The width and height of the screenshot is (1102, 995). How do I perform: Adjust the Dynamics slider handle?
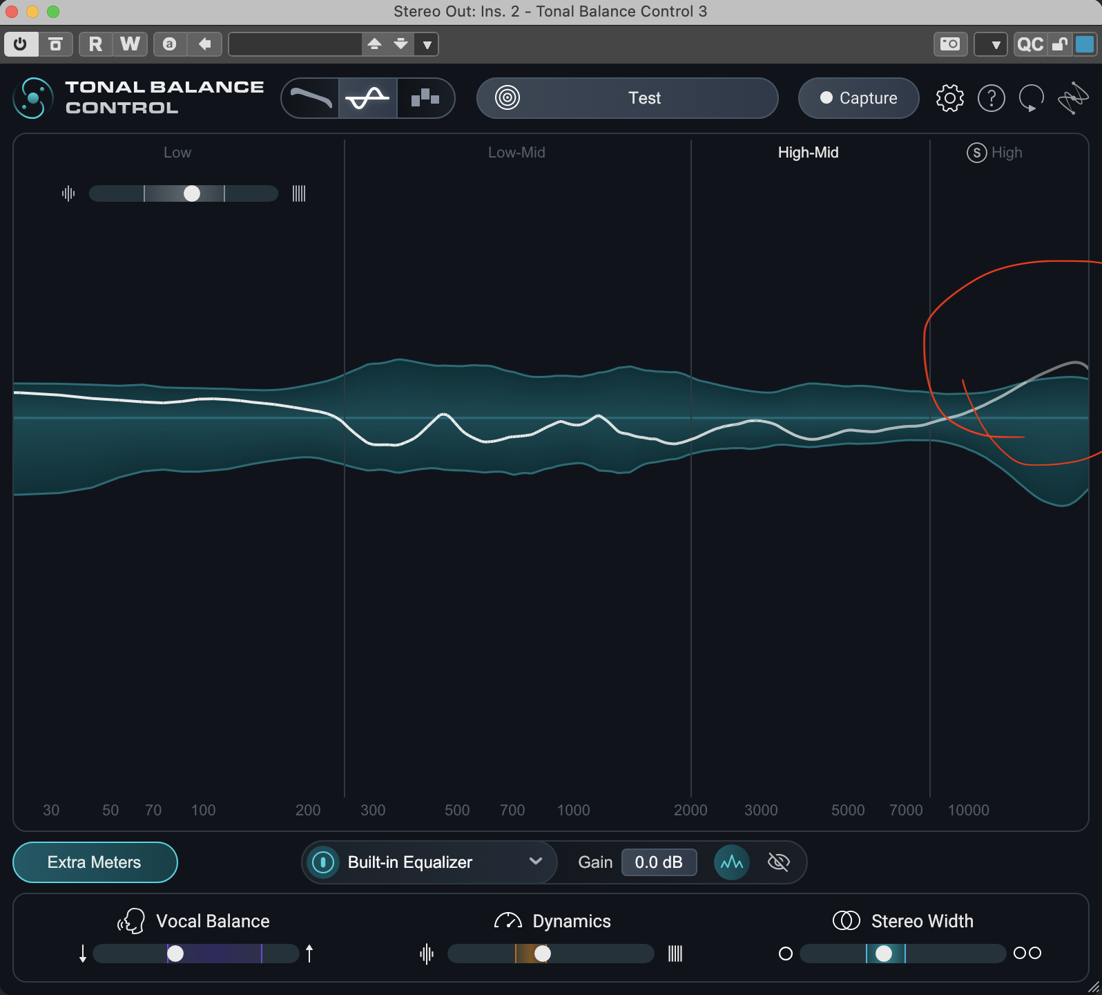coord(543,954)
